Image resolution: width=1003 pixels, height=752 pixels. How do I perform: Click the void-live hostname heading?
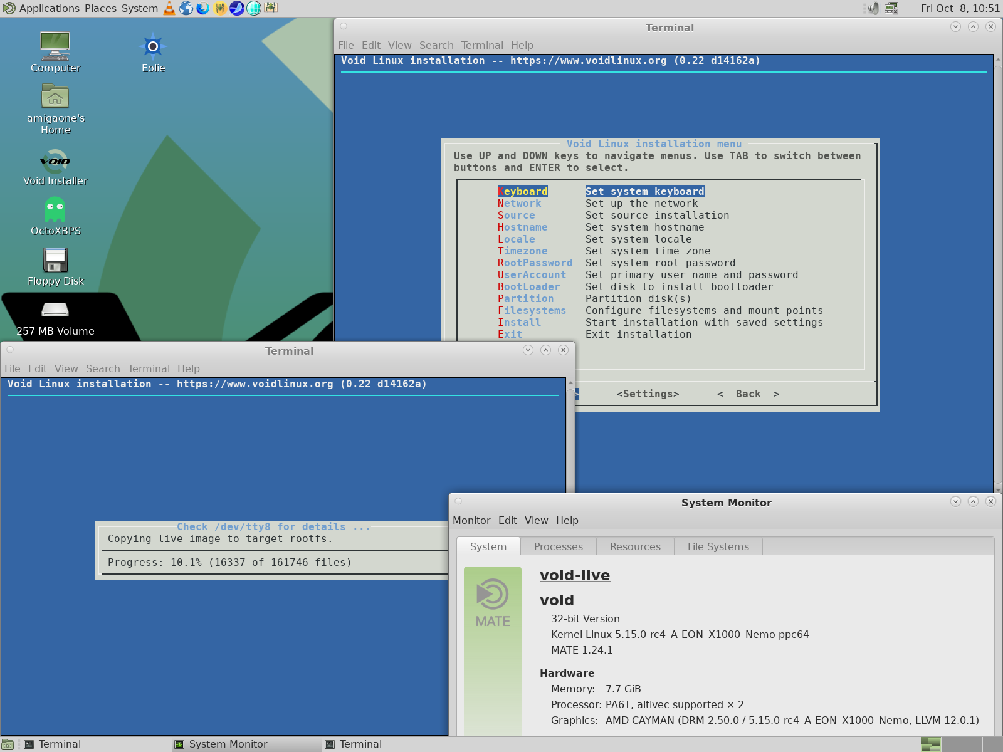[575, 575]
